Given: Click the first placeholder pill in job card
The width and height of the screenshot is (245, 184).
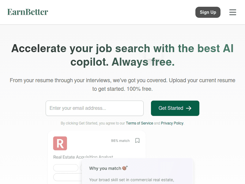Looking at the screenshot, I should pyautogui.click(x=66, y=168).
